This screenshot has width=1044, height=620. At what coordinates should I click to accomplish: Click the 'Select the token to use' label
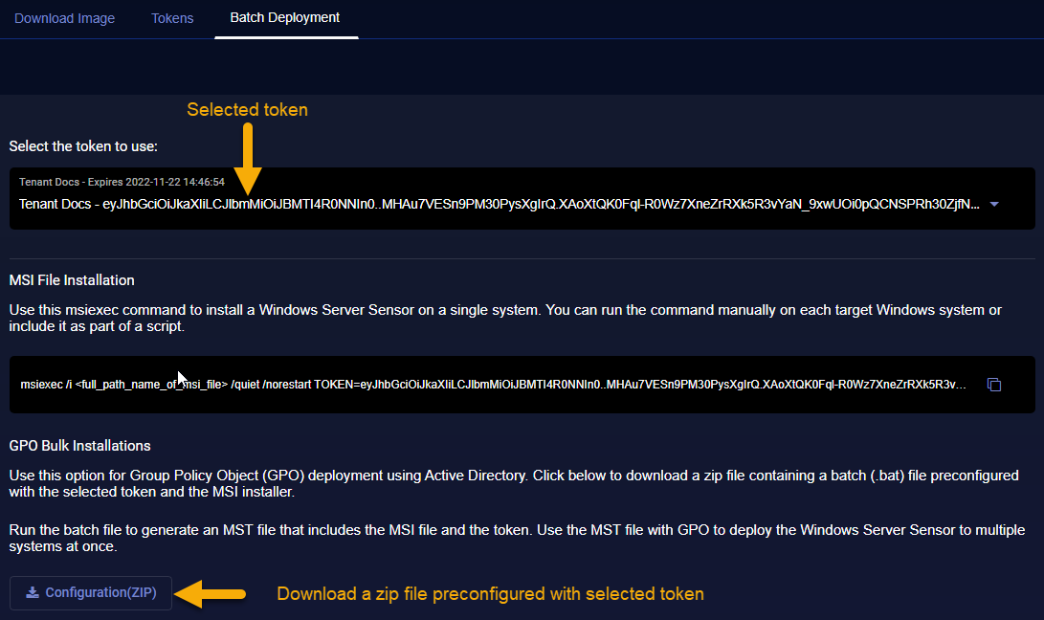83,146
